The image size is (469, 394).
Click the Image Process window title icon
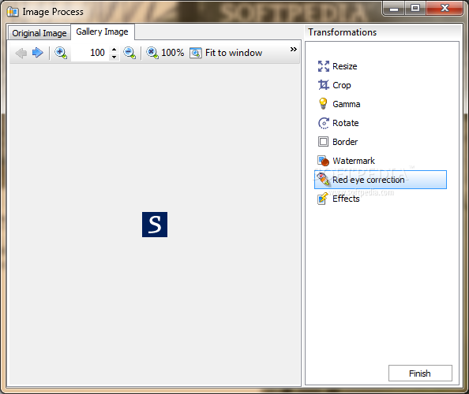tap(13, 12)
